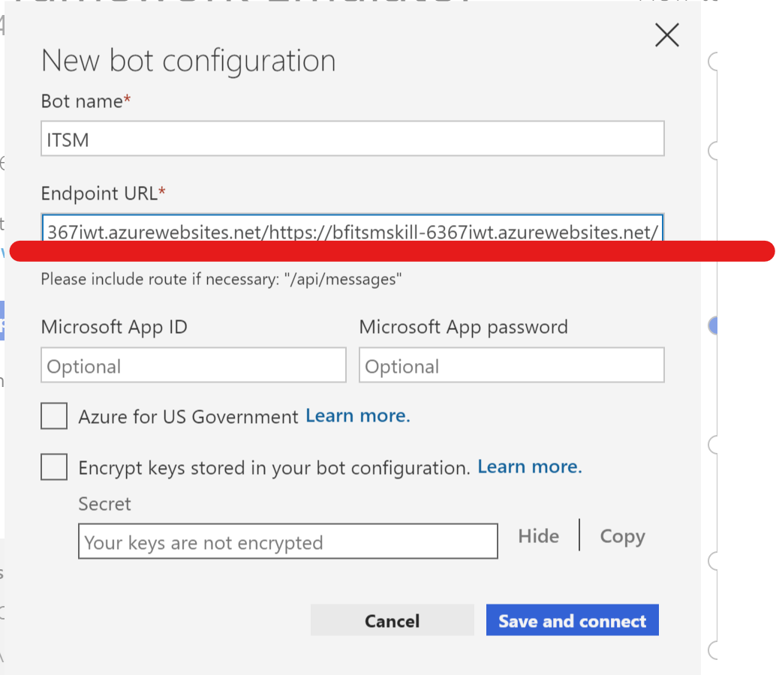Open Learn more about Azure for US Government
776x675 pixels.
357,415
